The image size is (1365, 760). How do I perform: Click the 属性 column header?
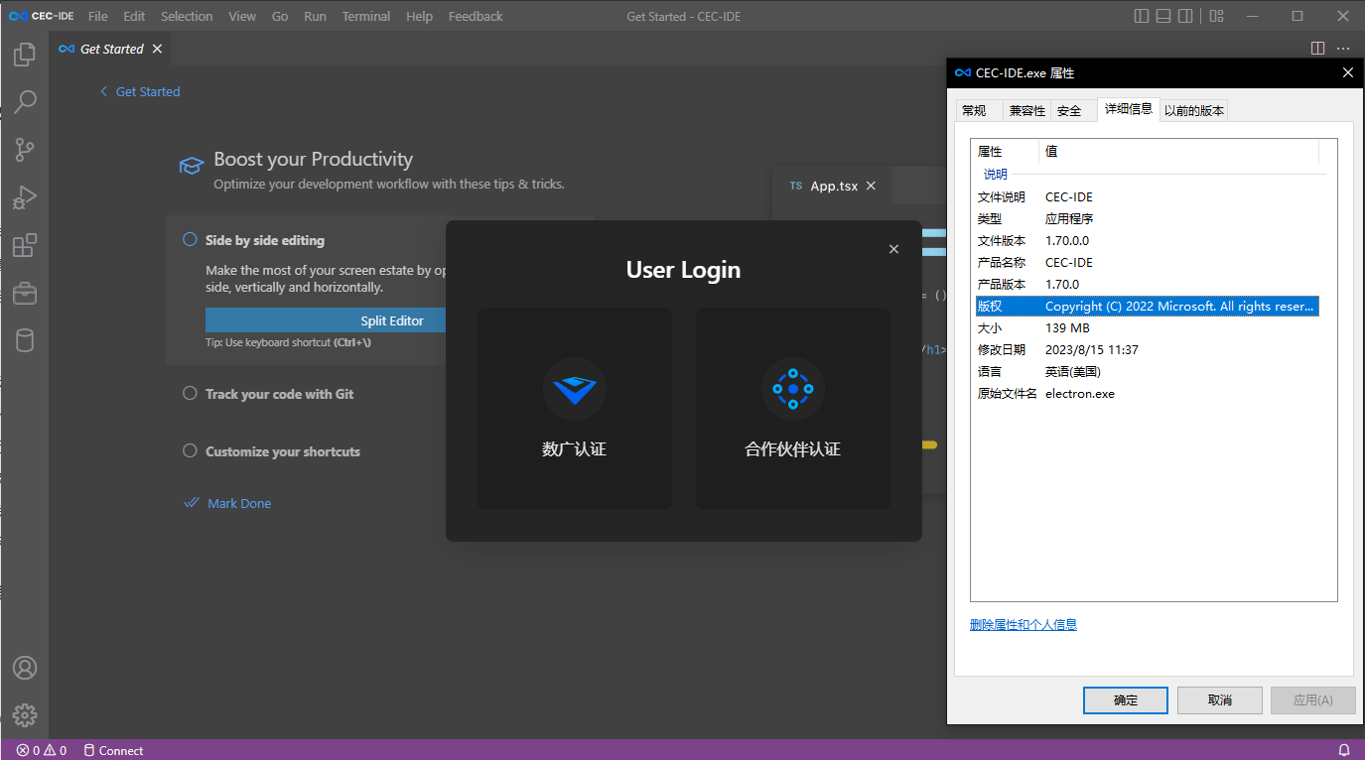1006,152
